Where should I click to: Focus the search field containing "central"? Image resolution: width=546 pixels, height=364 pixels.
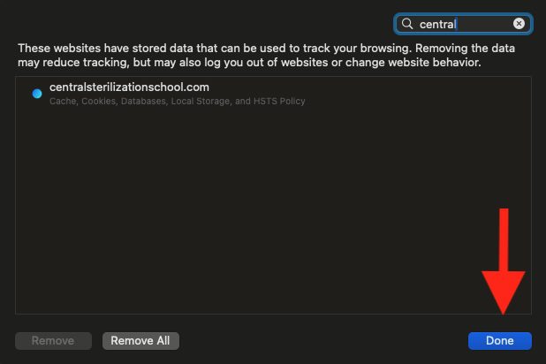[463, 24]
